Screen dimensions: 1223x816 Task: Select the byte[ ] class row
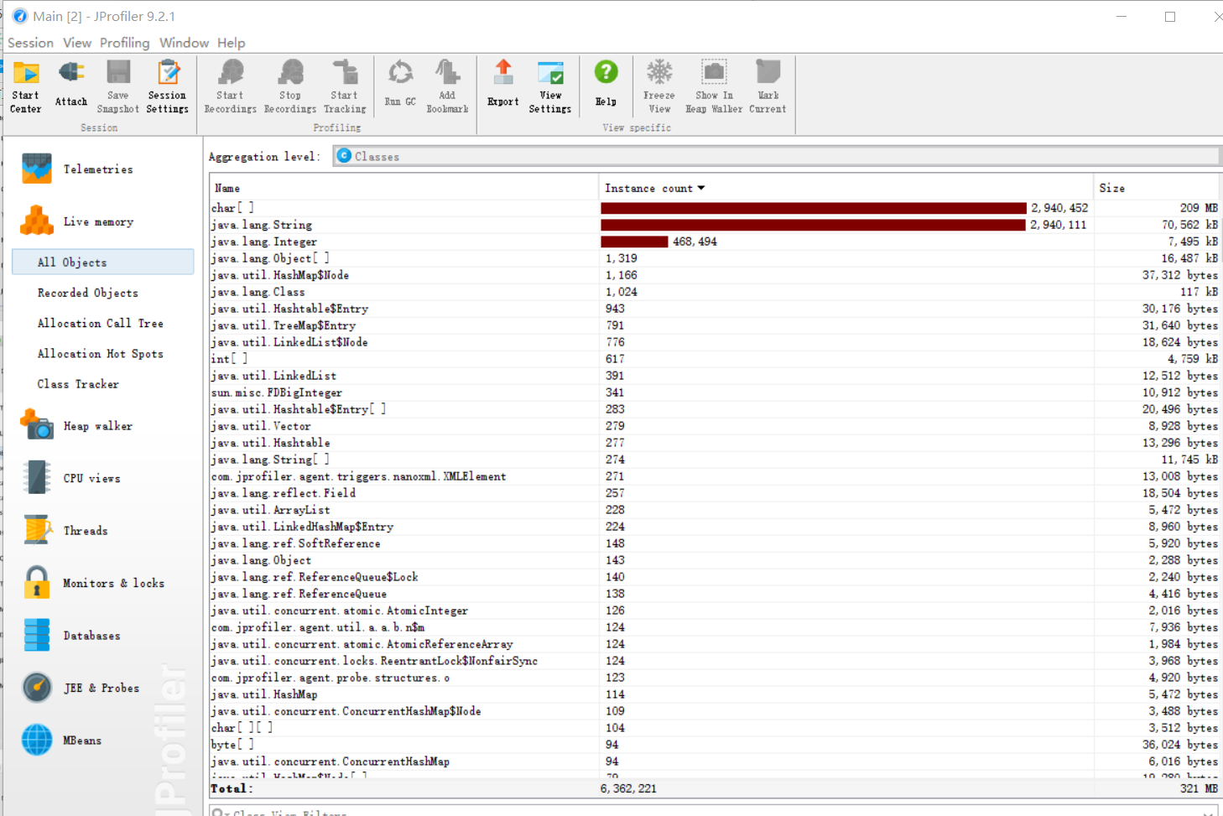715,745
